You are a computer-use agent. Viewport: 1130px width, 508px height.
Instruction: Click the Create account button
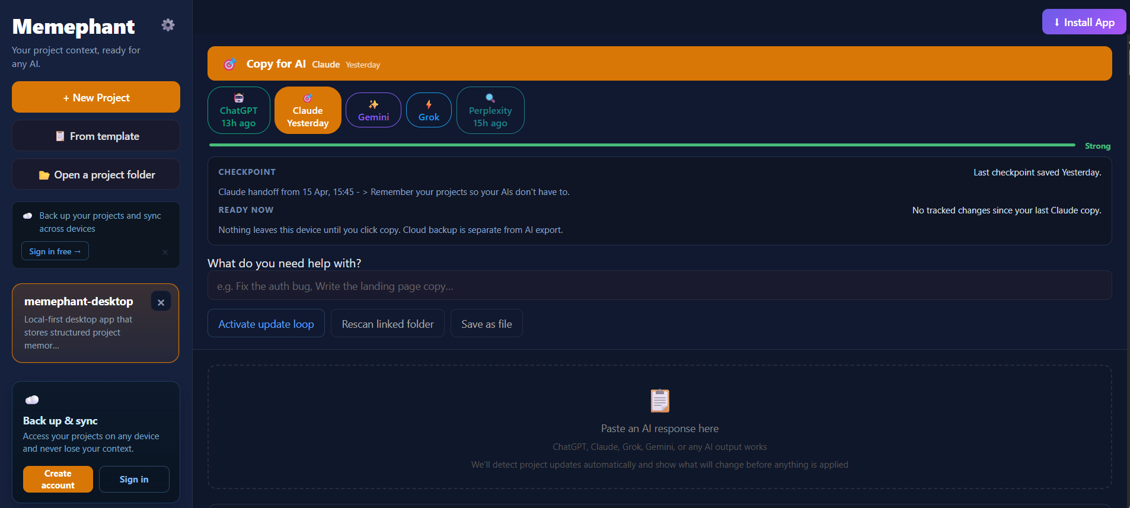pyautogui.click(x=58, y=479)
